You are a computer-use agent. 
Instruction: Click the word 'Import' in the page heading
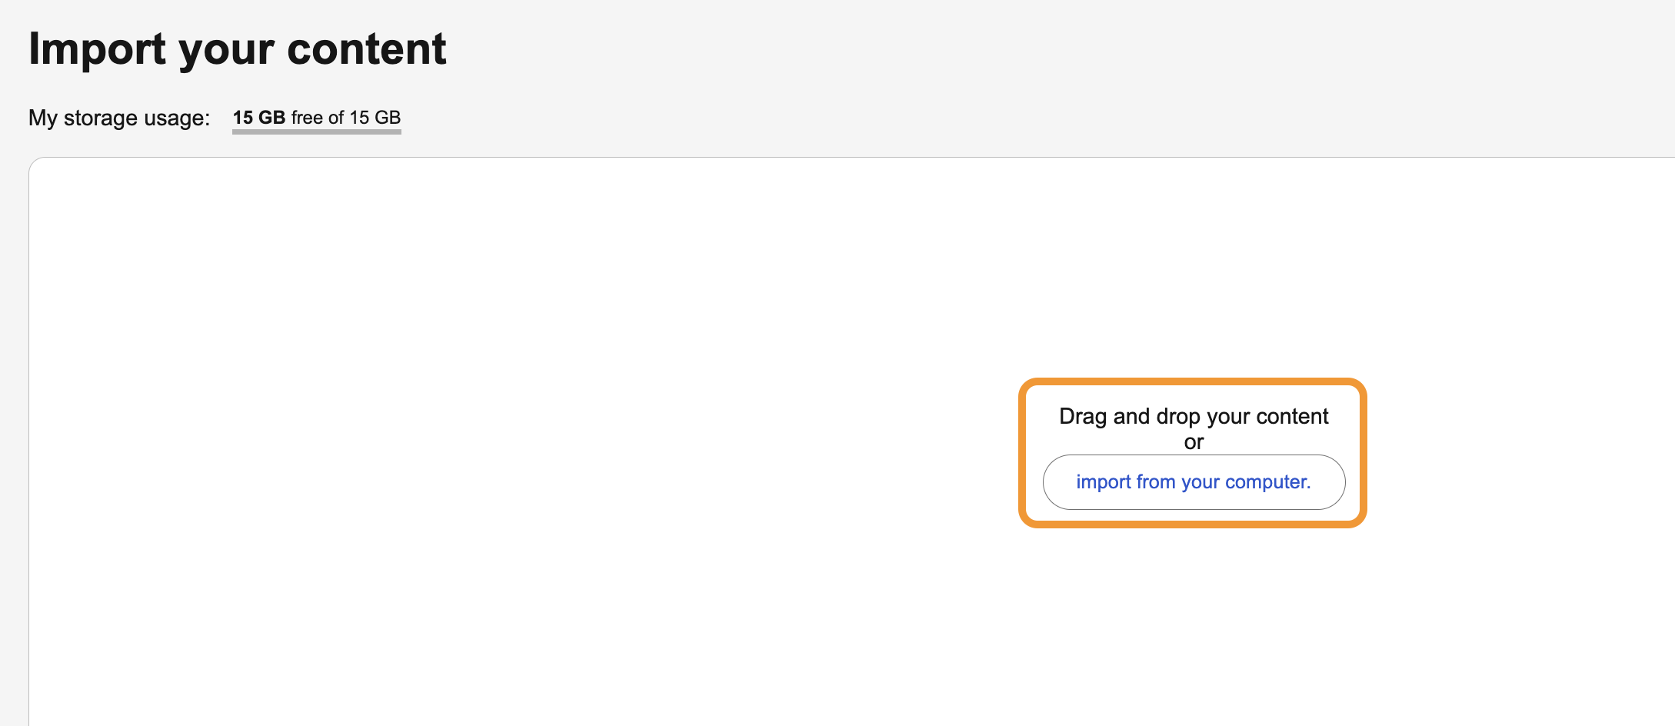tap(98, 49)
